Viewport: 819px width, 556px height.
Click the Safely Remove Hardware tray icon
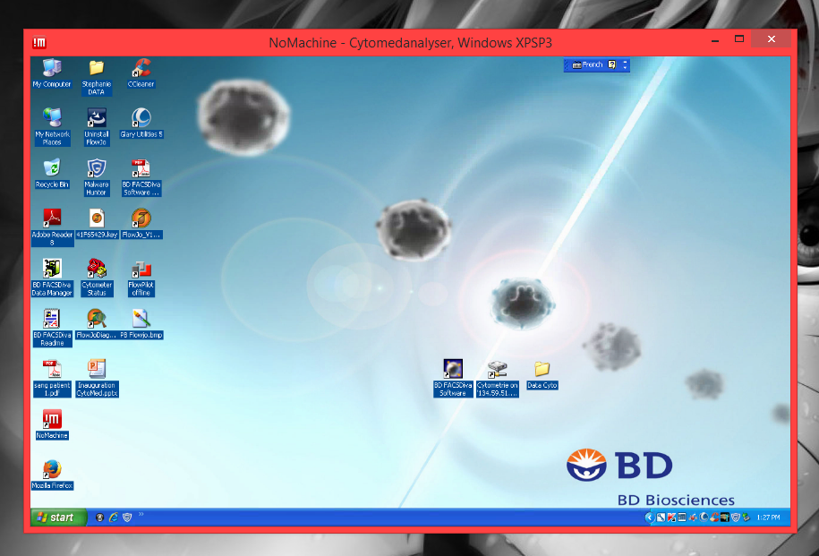pos(746,518)
